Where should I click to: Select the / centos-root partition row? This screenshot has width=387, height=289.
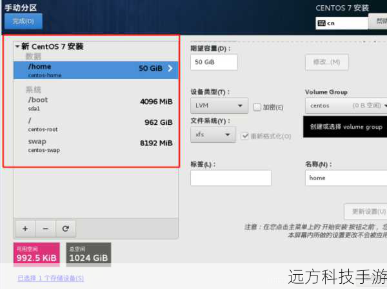click(95, 125)
